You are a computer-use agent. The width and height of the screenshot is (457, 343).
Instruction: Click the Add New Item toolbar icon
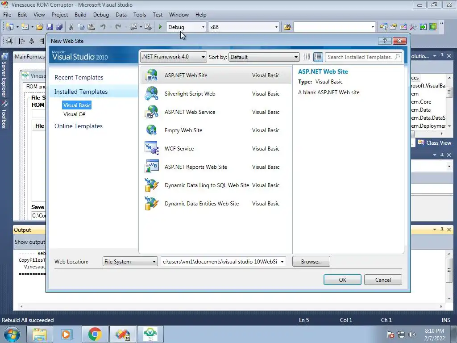[25, 27]
